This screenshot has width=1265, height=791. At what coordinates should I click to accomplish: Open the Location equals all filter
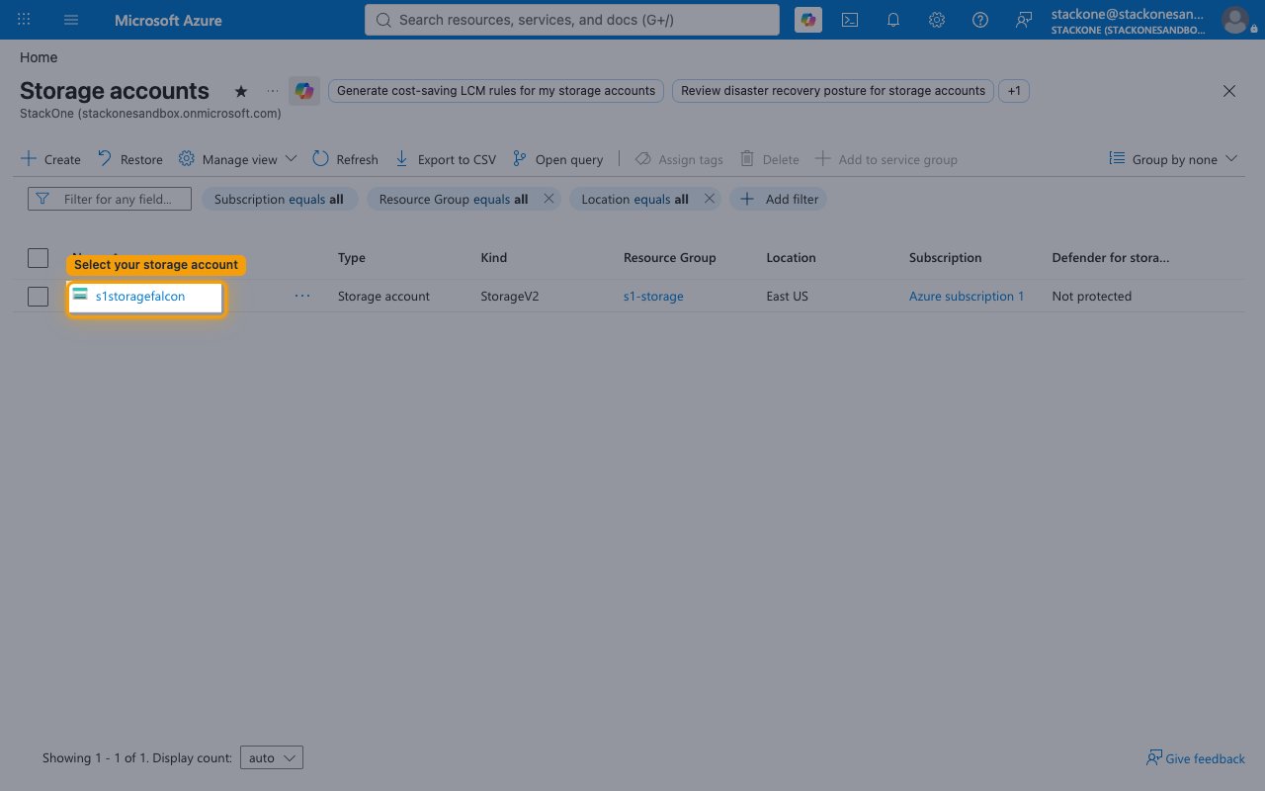(x=634, y=199)
